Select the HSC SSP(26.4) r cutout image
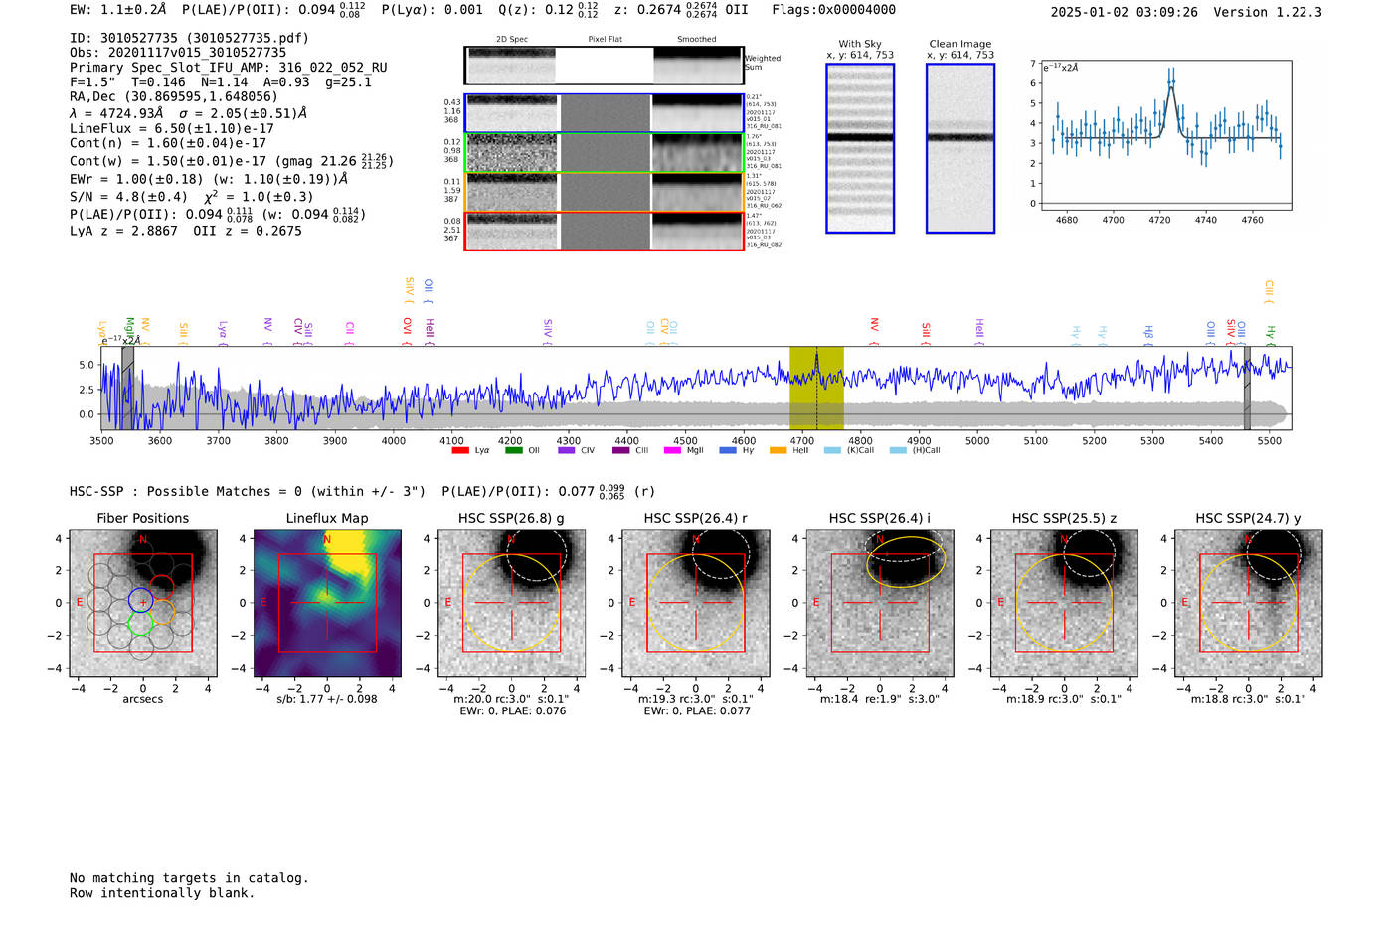The width and height of the screenshot is (1392, 947). (x=696, y=603)
